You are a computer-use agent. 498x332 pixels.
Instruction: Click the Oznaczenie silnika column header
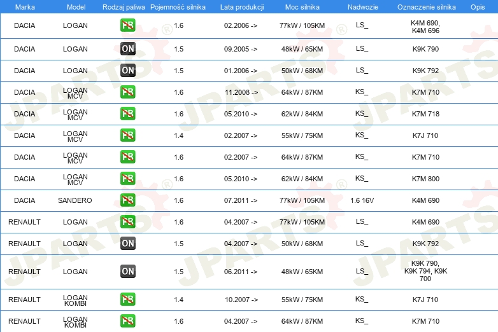tap(426, 7)
